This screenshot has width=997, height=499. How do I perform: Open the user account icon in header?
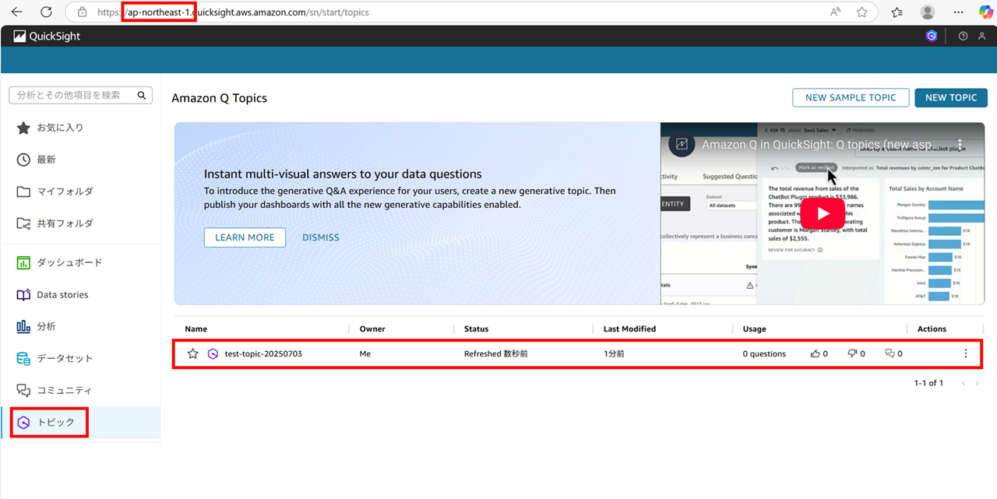click(x=981, y=36)
